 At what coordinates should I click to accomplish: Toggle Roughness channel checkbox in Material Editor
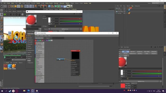(x=27, y=40)
